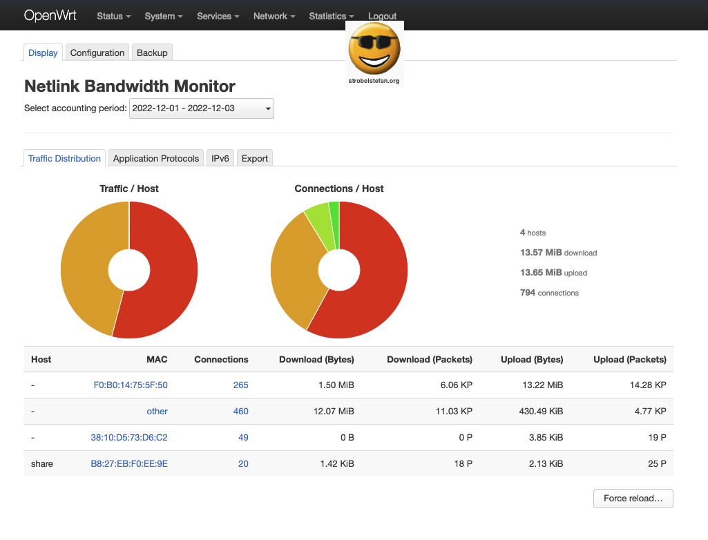Open the Status dropdown menu
This screenshot has height=540, width=708.
coord(114,16)
